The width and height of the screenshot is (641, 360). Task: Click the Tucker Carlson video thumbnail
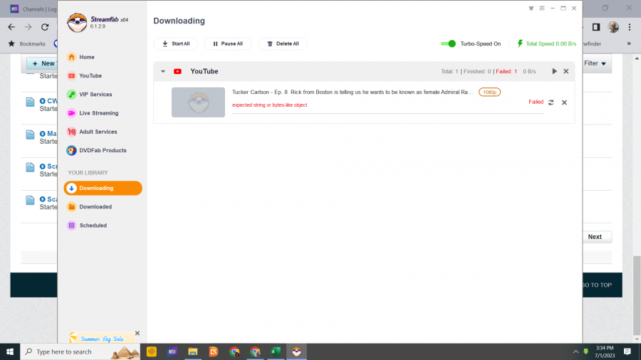coord(198,102)
